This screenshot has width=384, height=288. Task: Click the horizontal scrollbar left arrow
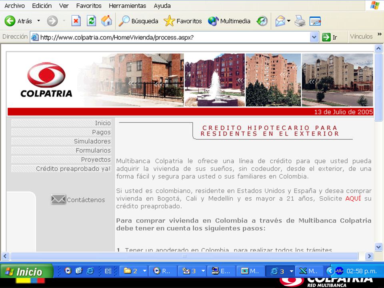tap(5, 256)
